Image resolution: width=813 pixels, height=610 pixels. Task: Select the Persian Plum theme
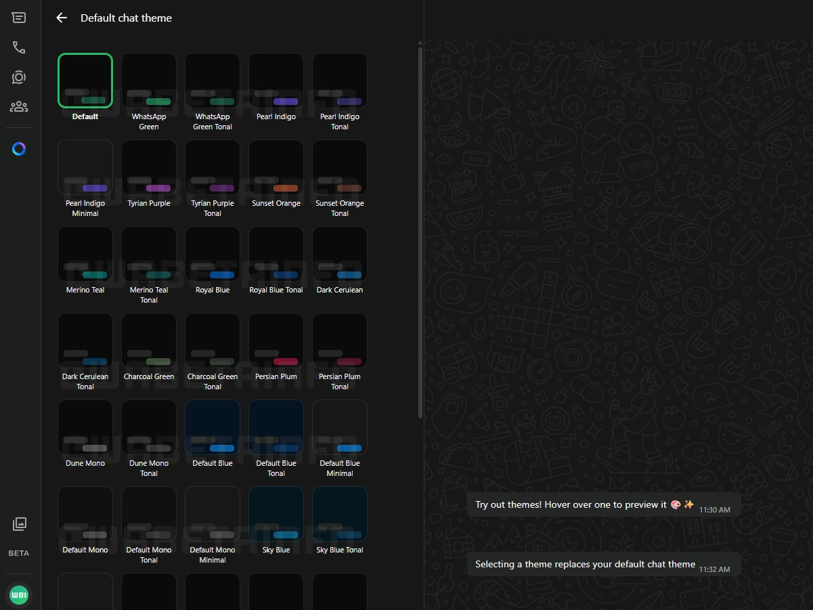pyautogui.click(x=276, y=341)
